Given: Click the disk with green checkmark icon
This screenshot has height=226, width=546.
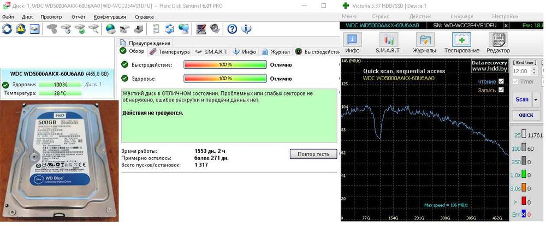Looking at the screenshot, I should pos(80,29).
